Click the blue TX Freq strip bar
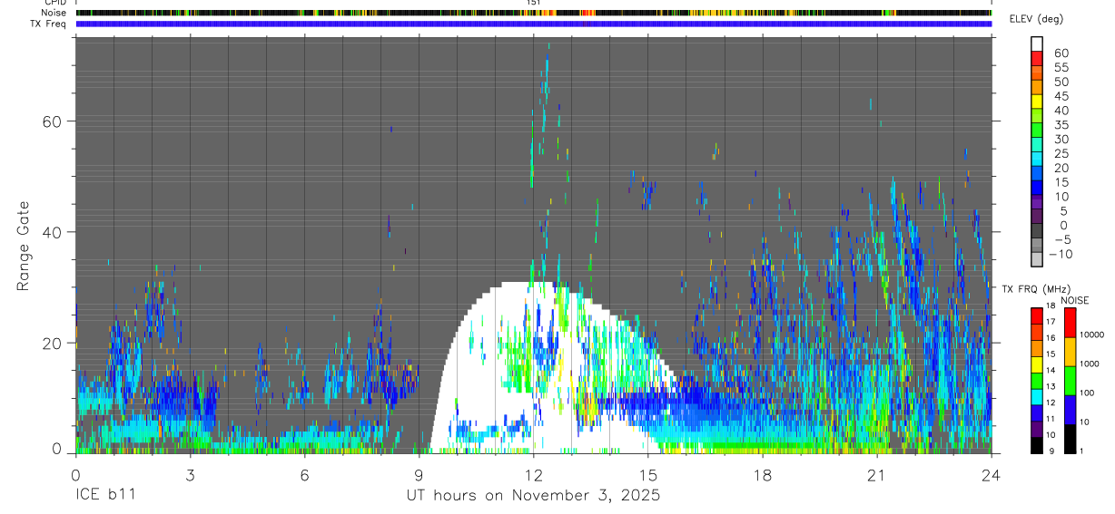1115x514 pixels. pyautogui.click(x=533, y=24)
